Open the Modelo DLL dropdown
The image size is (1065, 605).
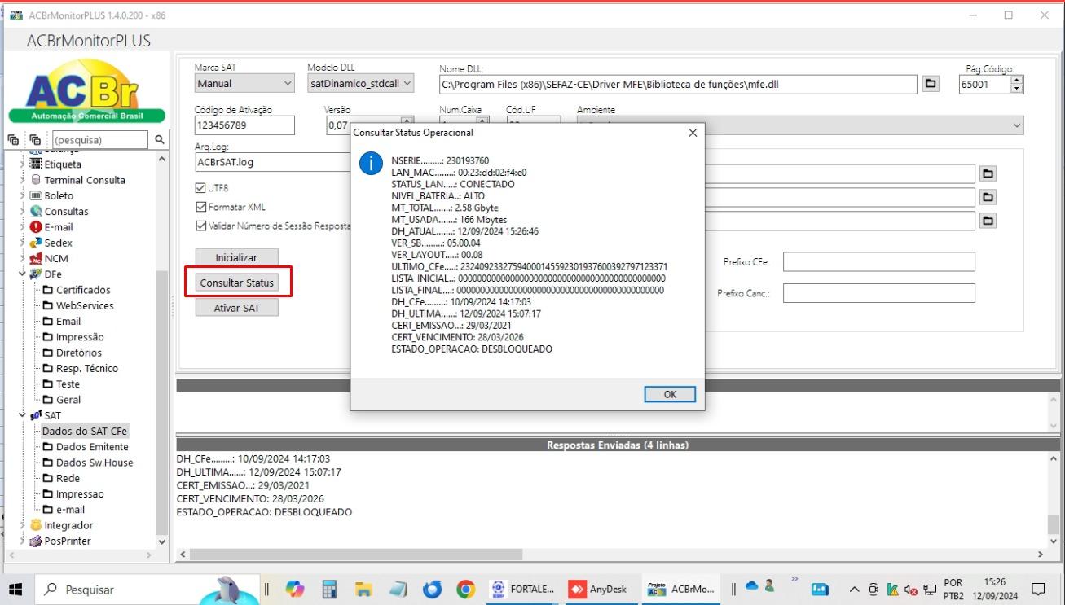pyautogui.click(x=407, y=83)
